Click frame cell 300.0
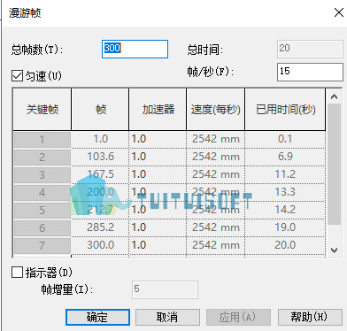The height and width of the screenshot is (331, 347). click(100, 245)
